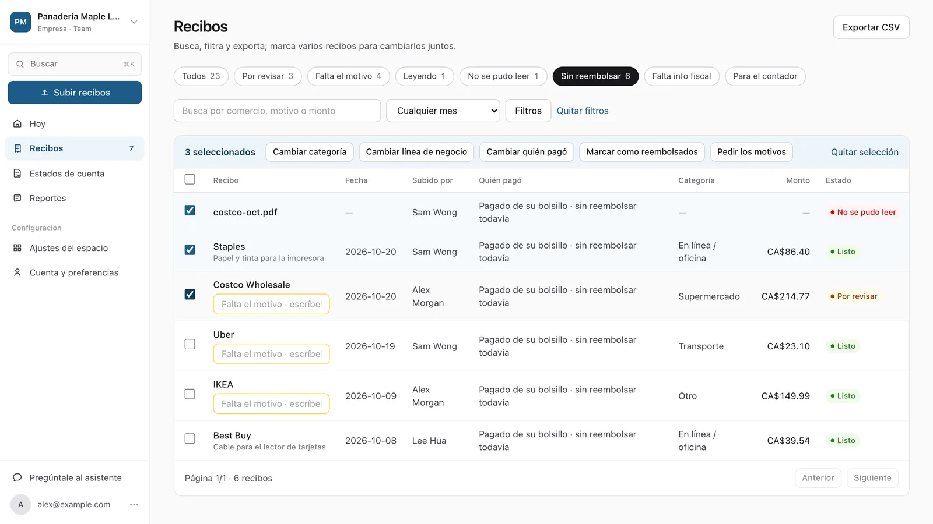Click the Estados de cuenta document icon
Screen dimensions: 933x524
click(x=17, y=174)
